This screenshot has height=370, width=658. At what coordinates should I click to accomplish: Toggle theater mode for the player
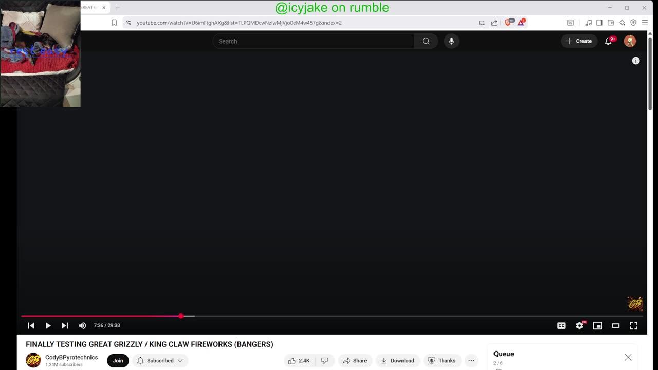point(615,325)
